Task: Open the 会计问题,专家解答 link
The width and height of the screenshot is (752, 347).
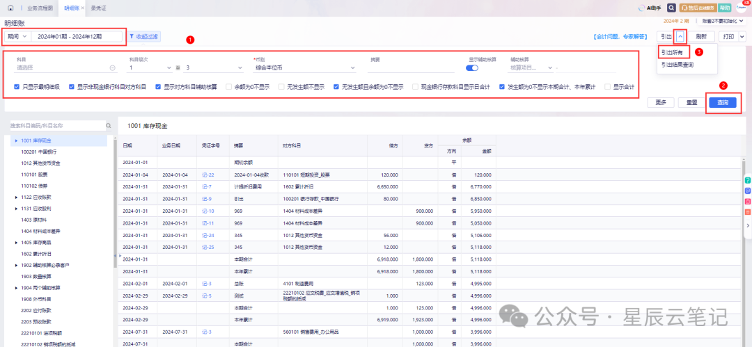Action: point(620,36)
